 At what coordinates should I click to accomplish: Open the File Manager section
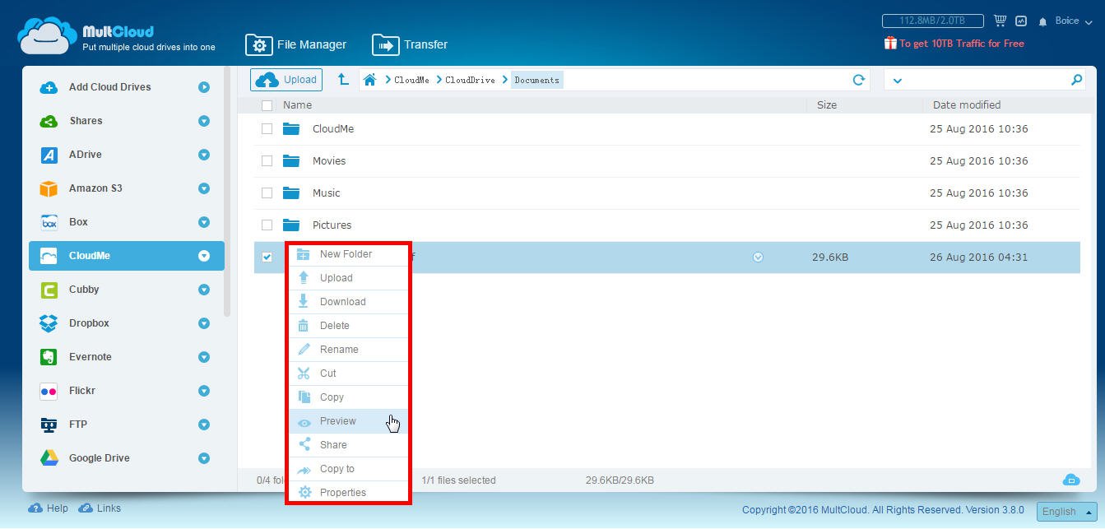pos(296,44)
